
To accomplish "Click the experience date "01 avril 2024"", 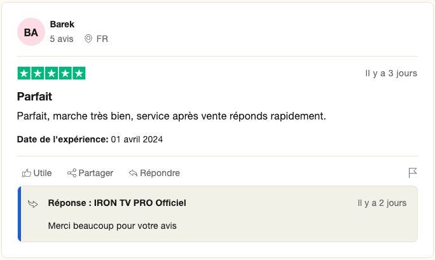I will pos(137,139).
